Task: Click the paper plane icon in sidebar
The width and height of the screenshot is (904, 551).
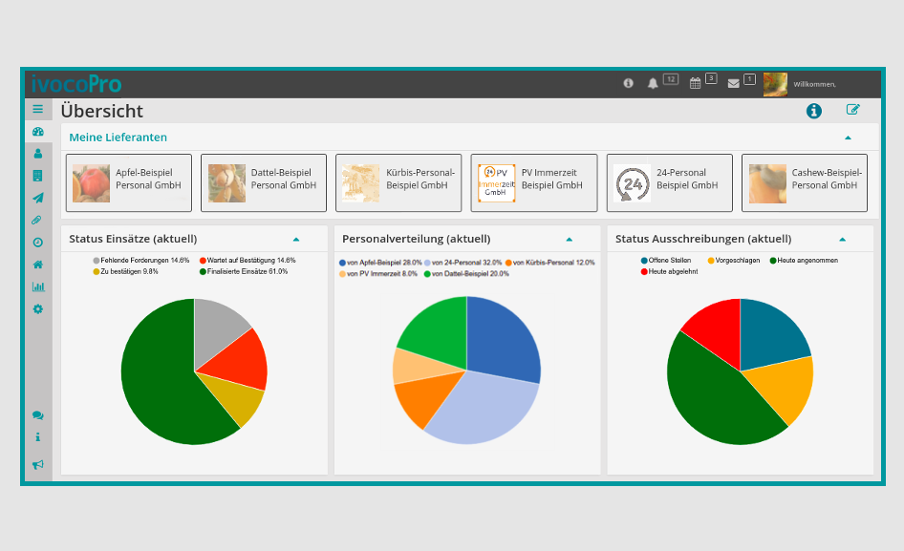Action: [x=38, y=198]
